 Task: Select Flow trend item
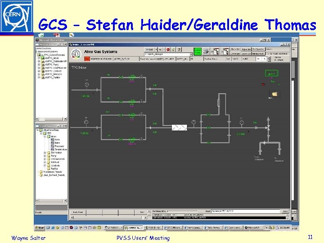click(x=57, y=139)
